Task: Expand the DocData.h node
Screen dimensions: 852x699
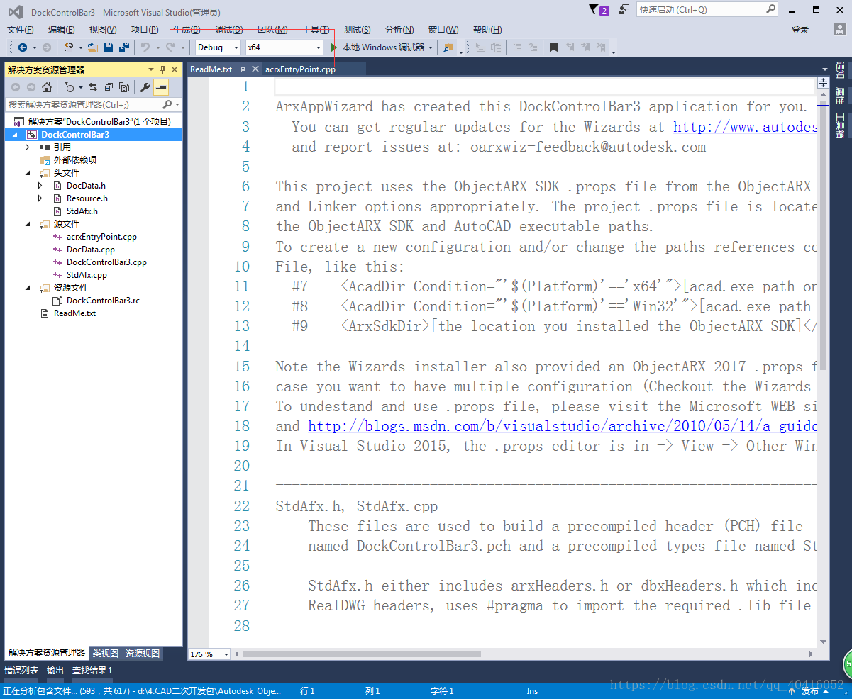Action: coord(40,185)
